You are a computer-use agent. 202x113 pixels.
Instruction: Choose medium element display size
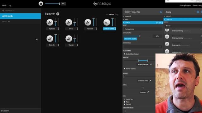tap(111, 14)
